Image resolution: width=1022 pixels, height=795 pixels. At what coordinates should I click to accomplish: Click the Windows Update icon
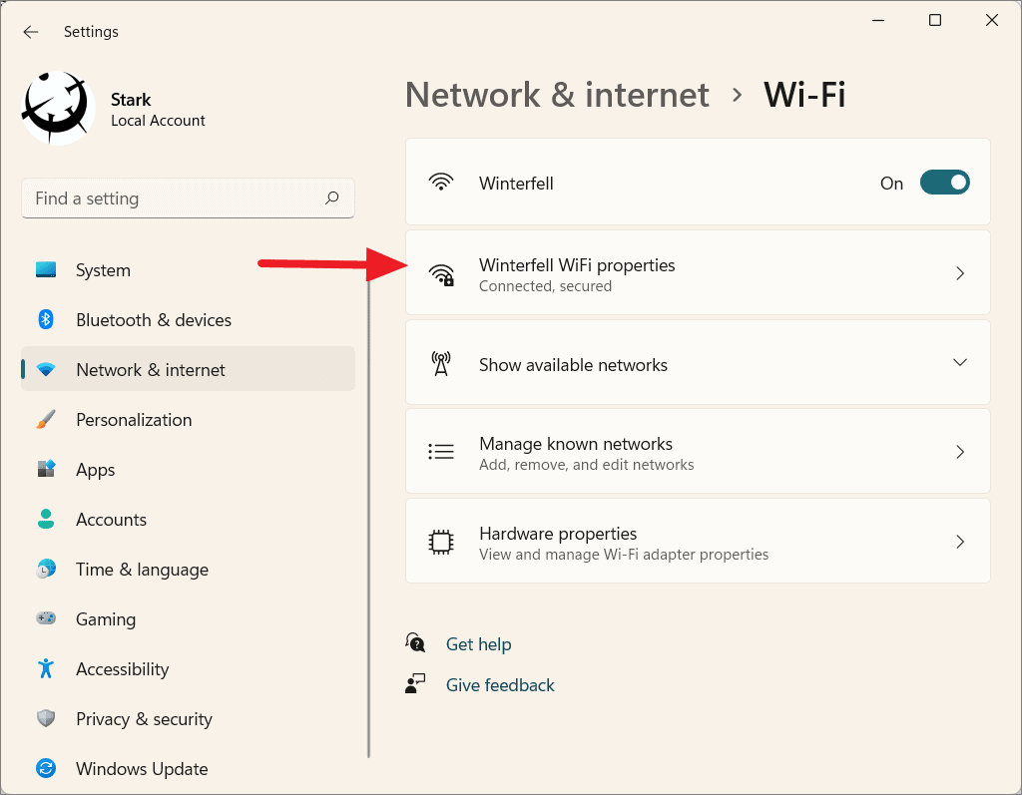tap(46, 768)
